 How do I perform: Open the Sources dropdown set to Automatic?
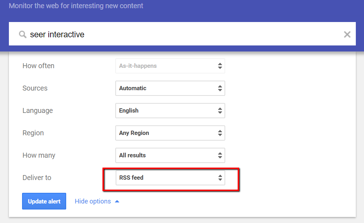click(170, 88)
